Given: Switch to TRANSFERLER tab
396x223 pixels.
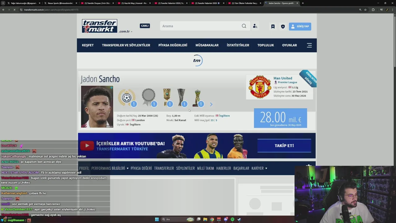Looking at the screenshot, I should click(164, 168).
